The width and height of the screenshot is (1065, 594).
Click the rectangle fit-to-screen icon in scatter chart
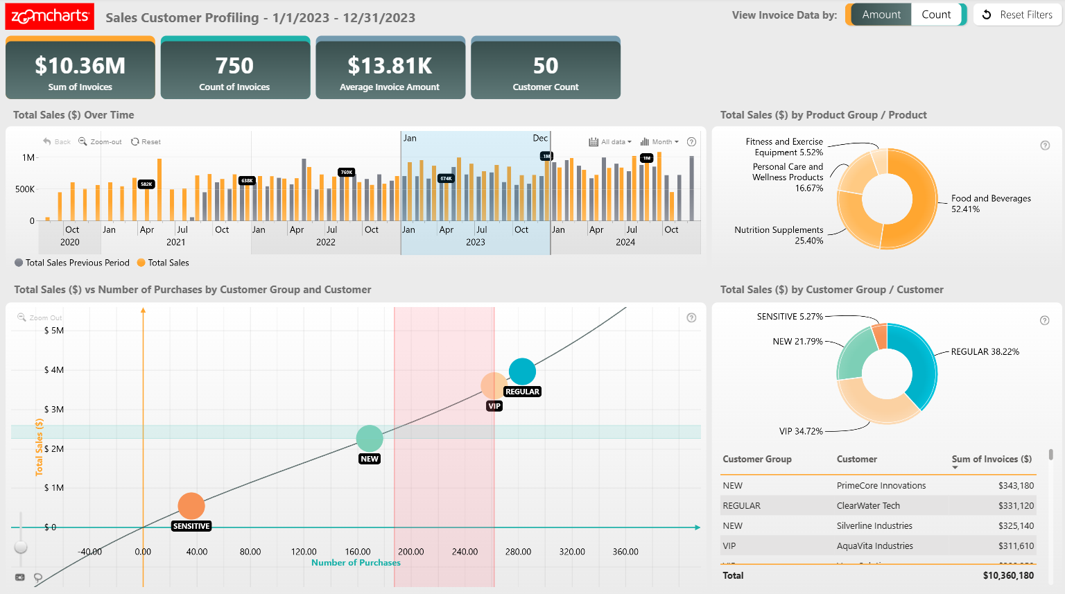pyautogui.click(x=20, y=577)
